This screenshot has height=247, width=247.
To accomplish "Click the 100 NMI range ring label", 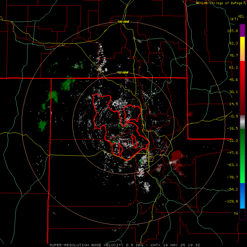I will (123, 22).
